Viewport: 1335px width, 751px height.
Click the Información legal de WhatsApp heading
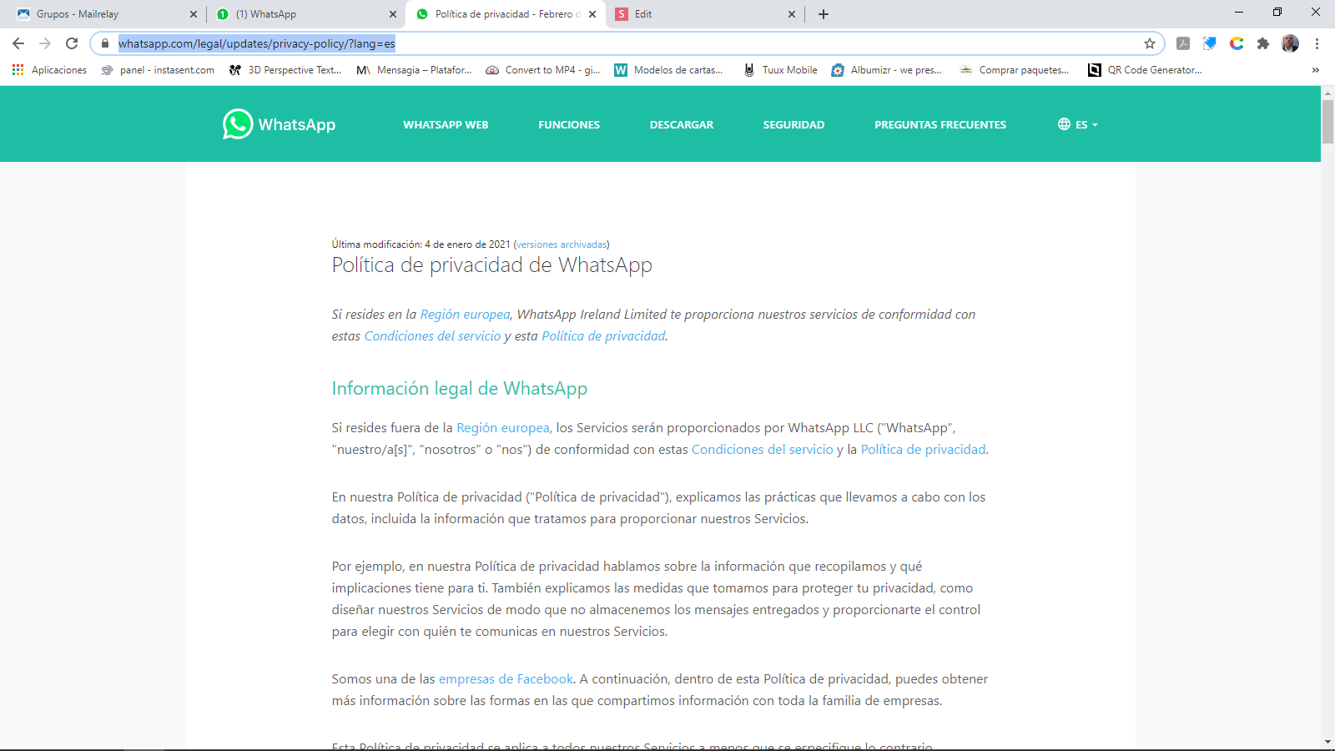(460, 389)
